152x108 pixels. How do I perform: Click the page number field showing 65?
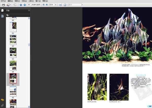(29, 5)
